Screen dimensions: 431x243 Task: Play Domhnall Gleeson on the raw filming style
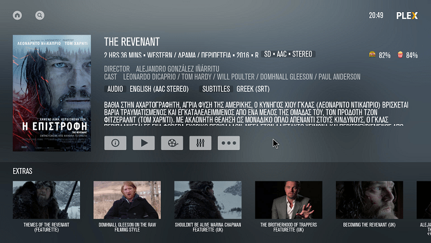[127, 200]
